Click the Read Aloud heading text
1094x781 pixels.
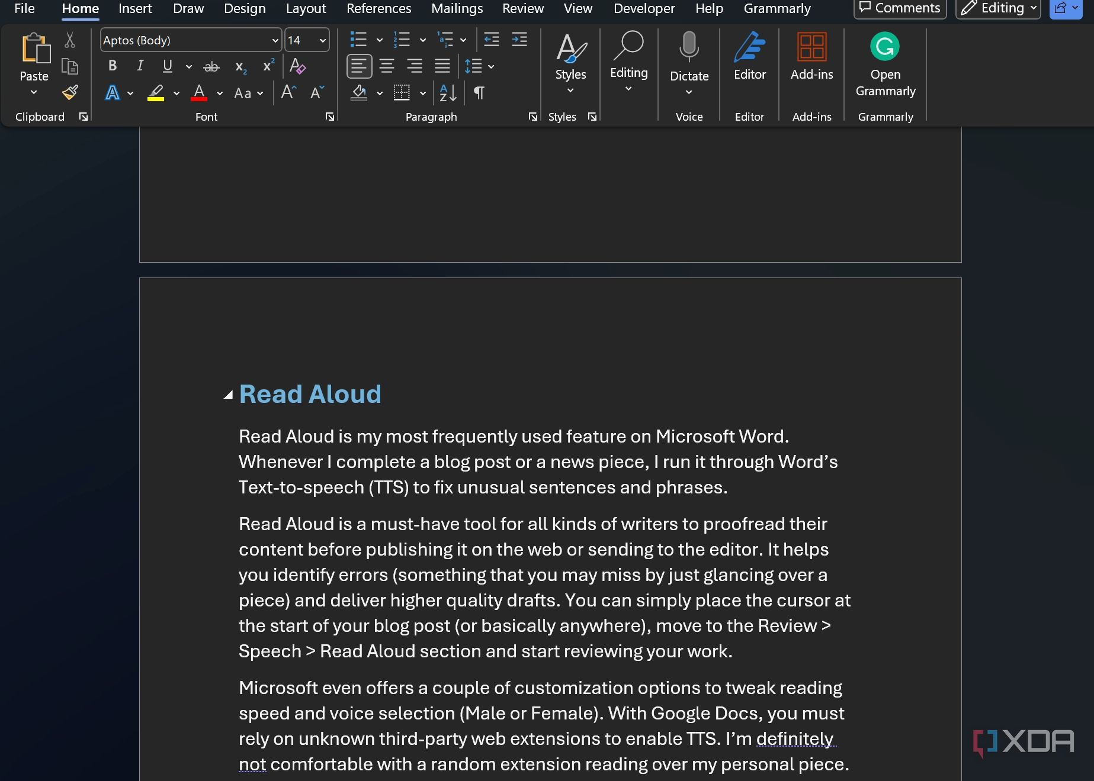click(x=310, y=394)
